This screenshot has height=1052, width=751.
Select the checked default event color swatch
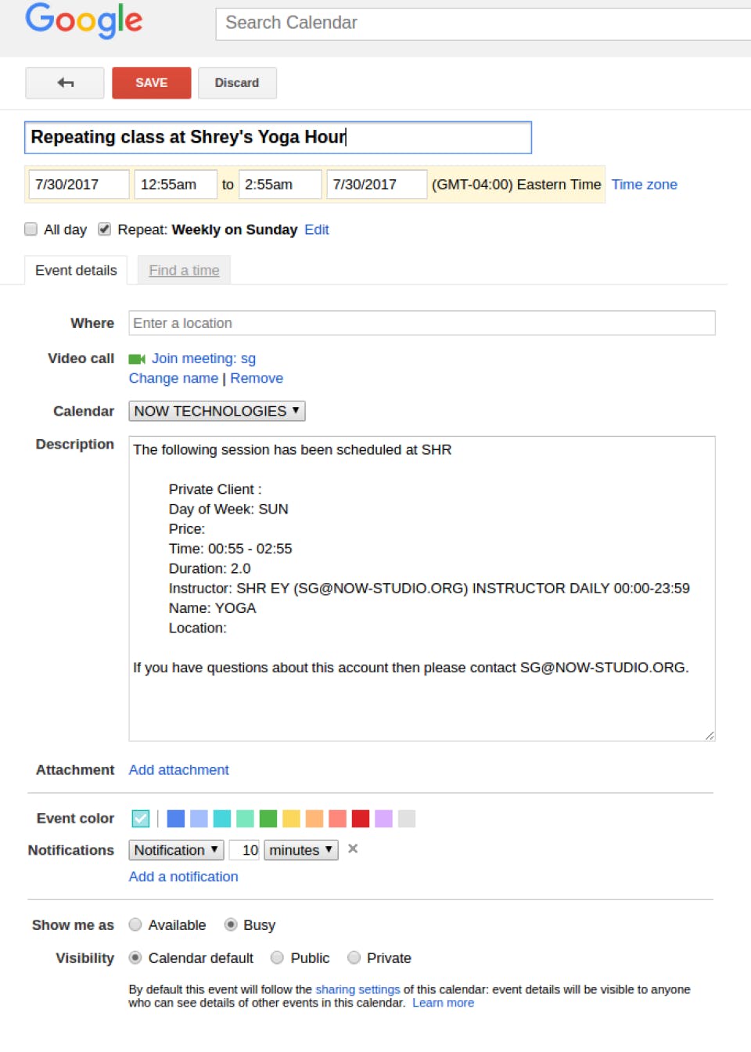(x=140, y=819)
